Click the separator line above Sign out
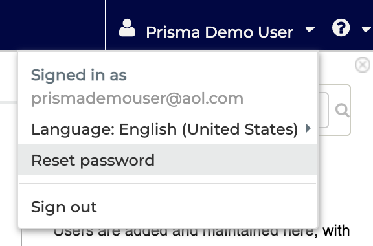The width and height of the screenshot is (373, 246). point(168,183)
